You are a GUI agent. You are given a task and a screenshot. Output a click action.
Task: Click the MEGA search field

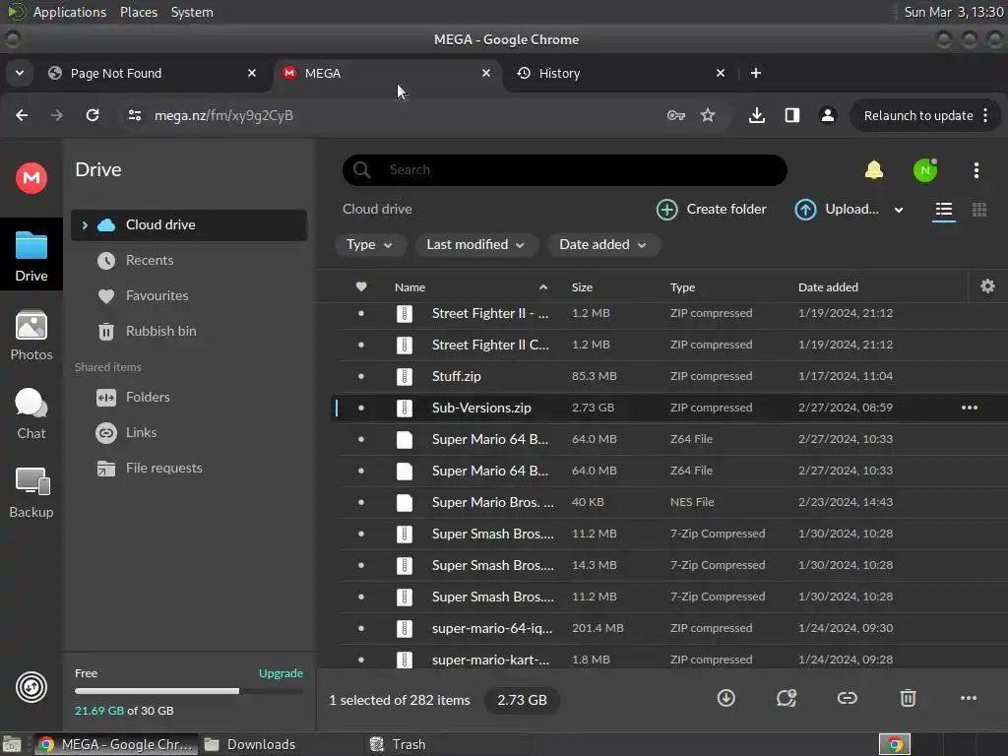point(564,169)
